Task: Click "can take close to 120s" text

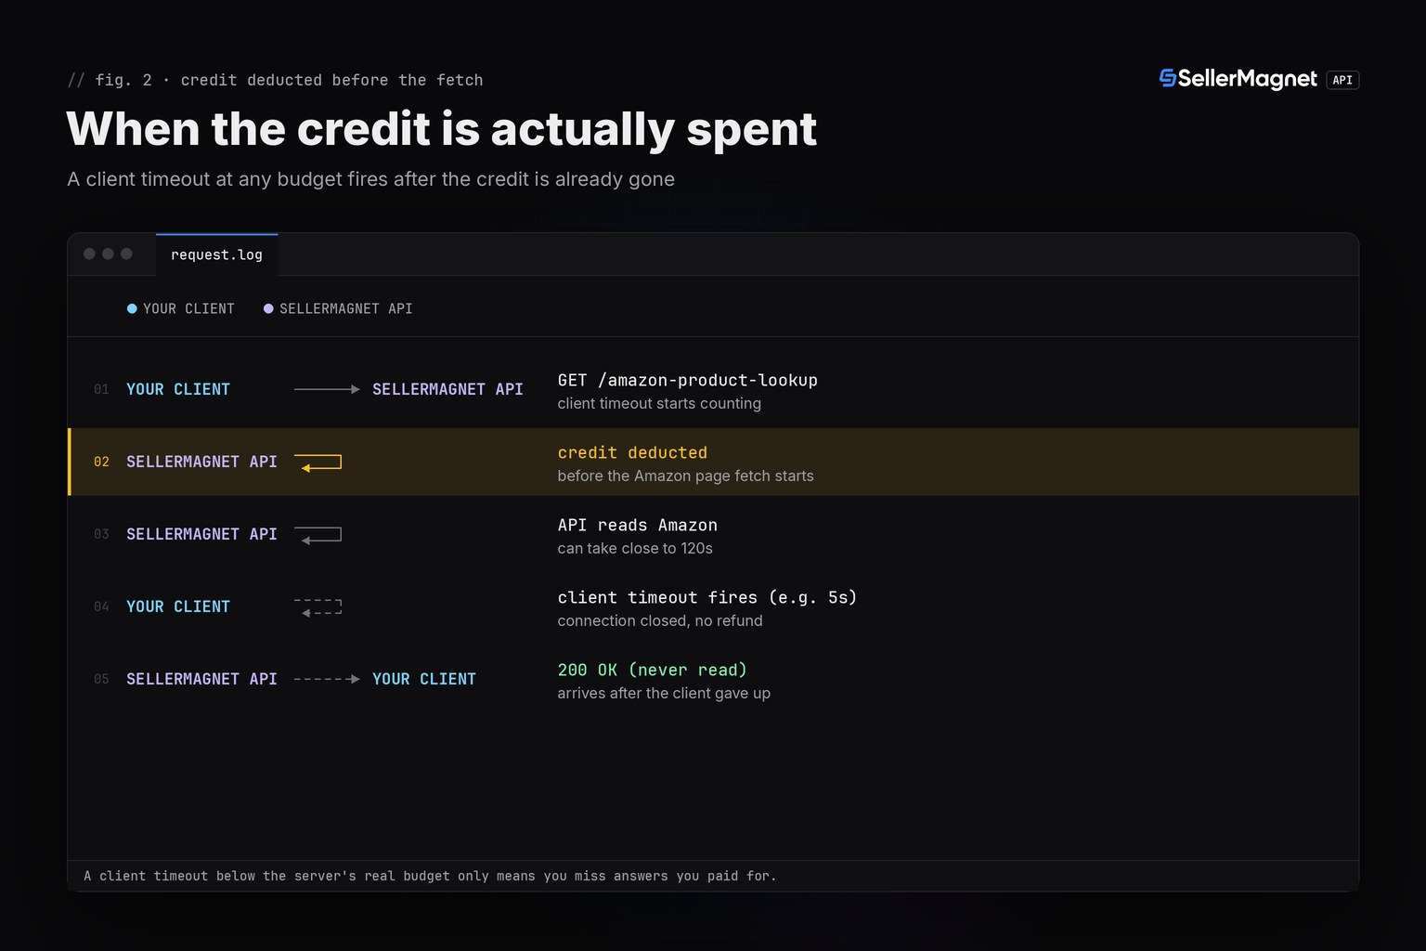Action: pyautogui.click(x=635, y=548)
